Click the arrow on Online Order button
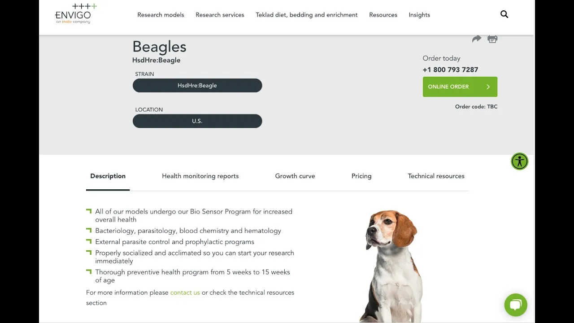574x323 pixels. point(488,87)
